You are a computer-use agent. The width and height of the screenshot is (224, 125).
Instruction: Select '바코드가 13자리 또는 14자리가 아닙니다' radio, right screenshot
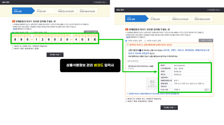126,99
